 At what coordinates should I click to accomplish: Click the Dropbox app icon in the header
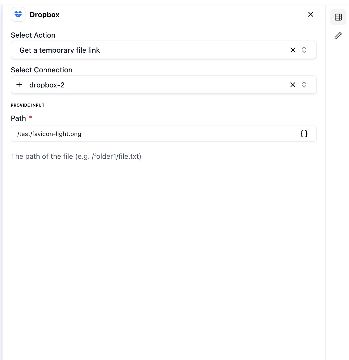(18, 14)
